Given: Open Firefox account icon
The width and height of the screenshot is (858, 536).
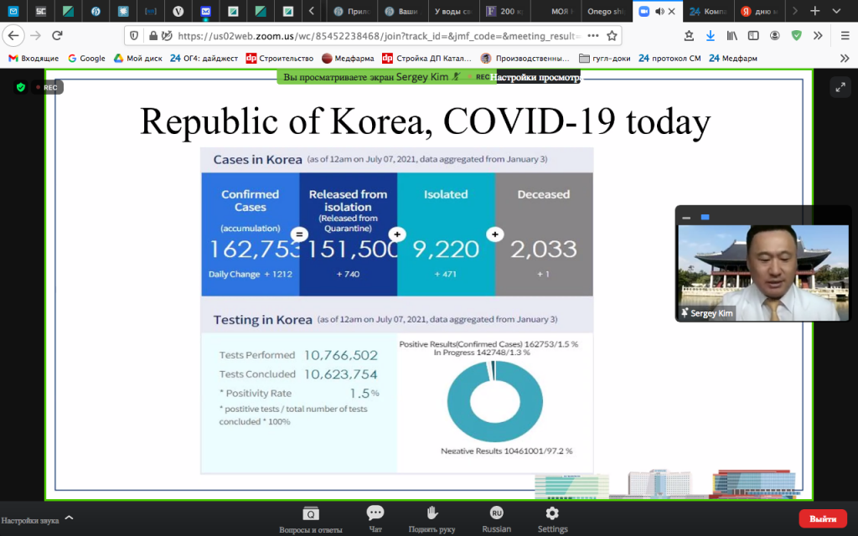Looking at the screenshot, I should coord(775,36).
